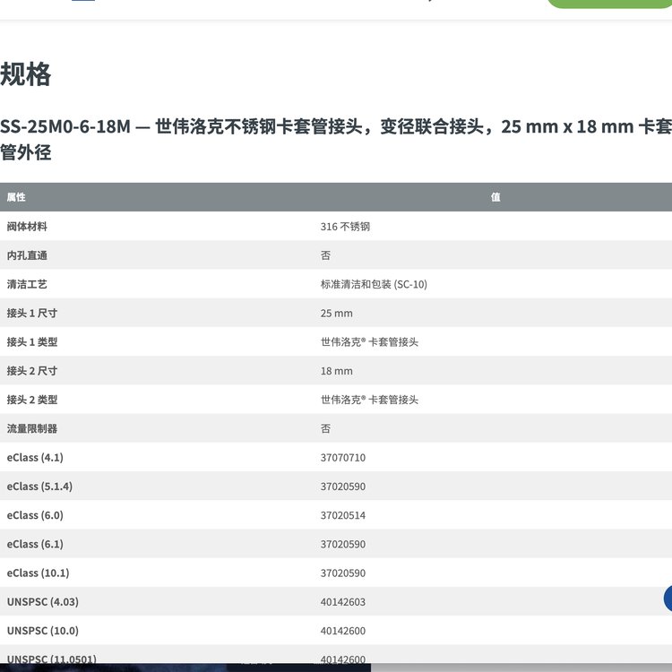
Task: Click the 18 mm size value
Action: pyautogui.click(x=336, y=371)
